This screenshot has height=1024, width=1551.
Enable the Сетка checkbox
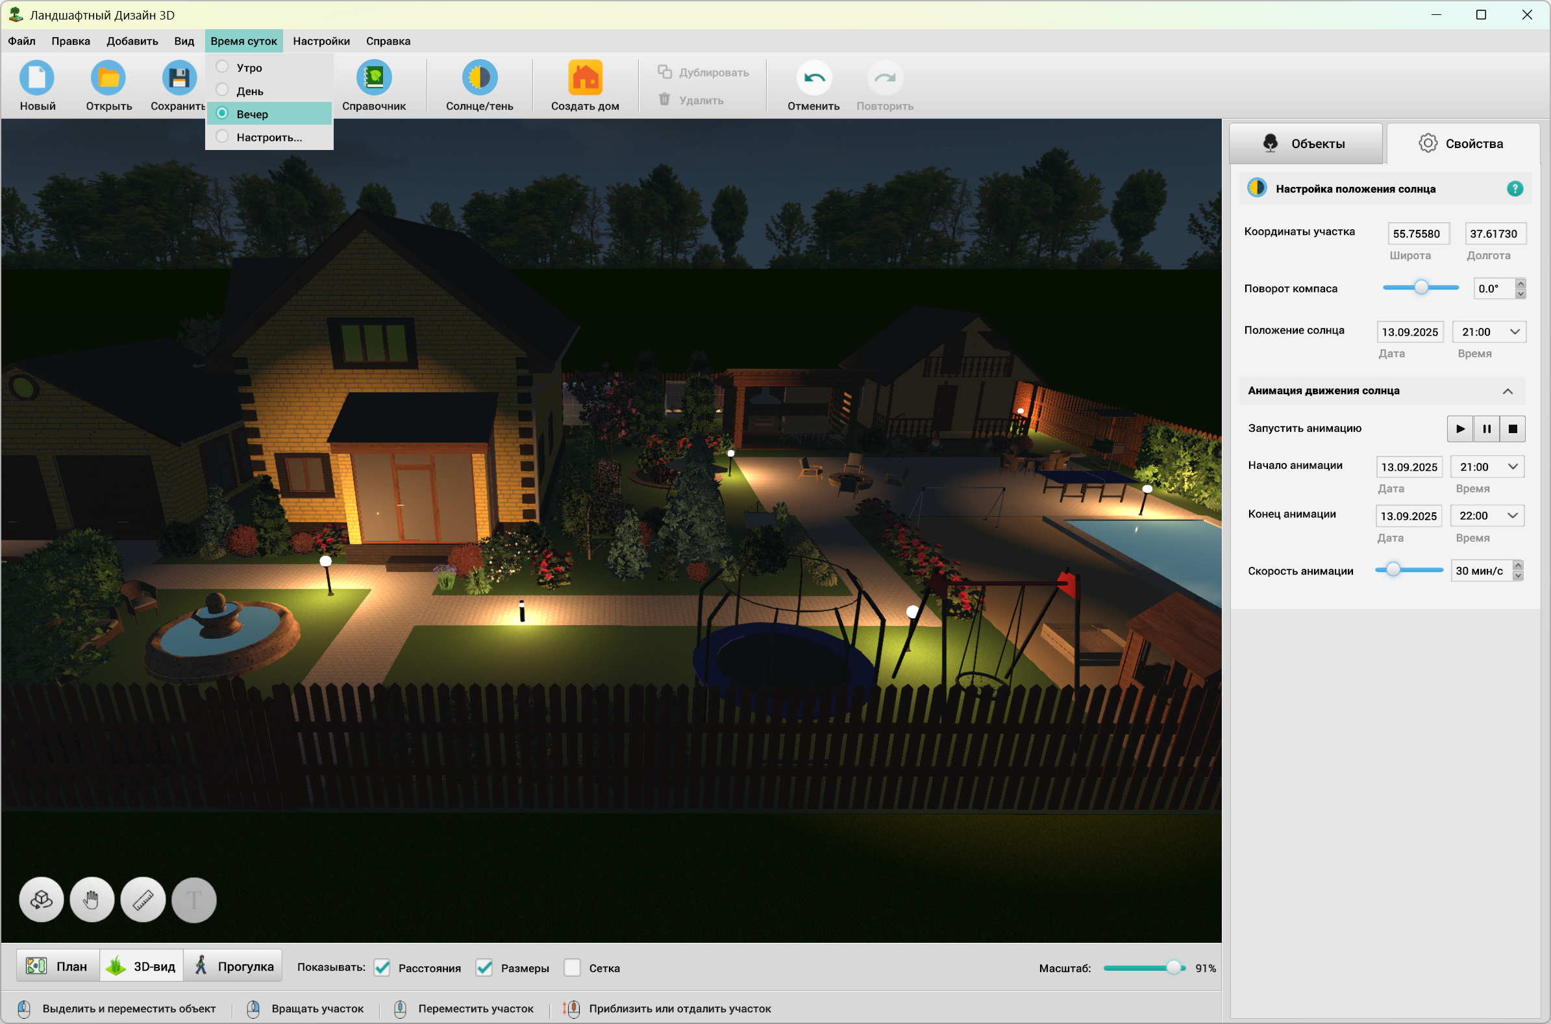click(572, 968)
